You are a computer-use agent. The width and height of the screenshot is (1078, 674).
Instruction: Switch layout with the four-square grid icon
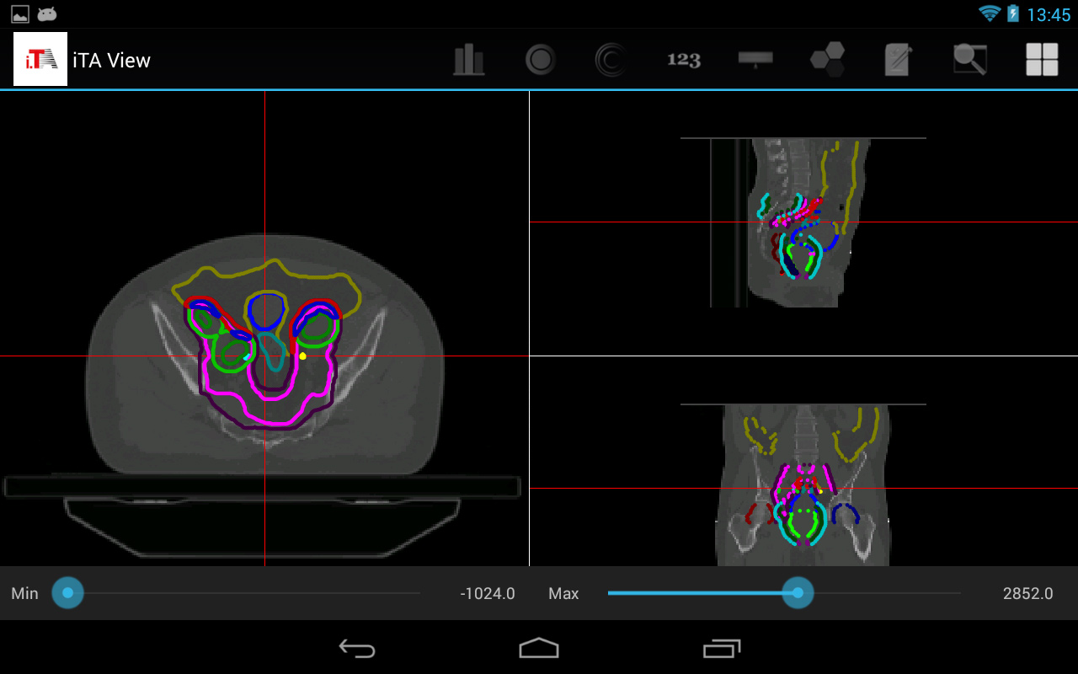pos(1042,60)
